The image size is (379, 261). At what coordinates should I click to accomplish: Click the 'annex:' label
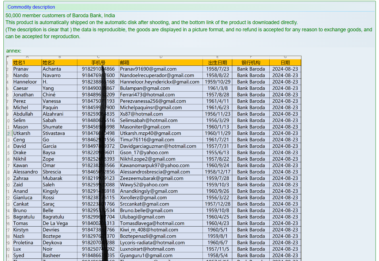click(x=14, y=51)
